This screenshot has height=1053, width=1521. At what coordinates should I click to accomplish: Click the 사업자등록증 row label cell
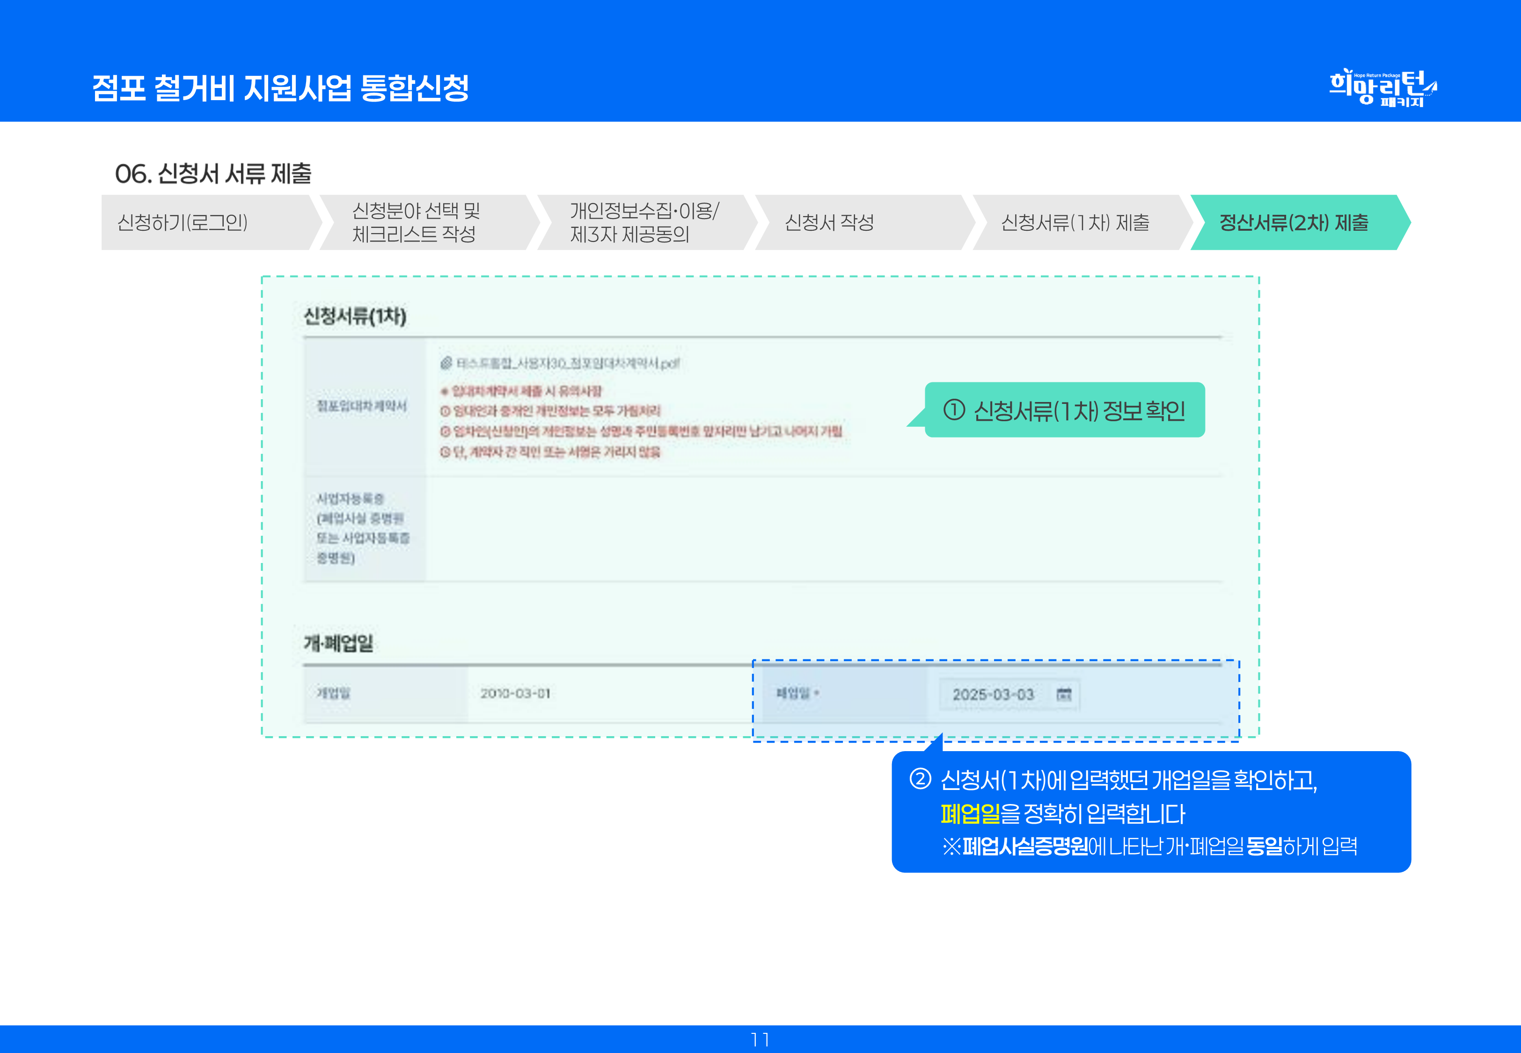click(x=364, y=528)
